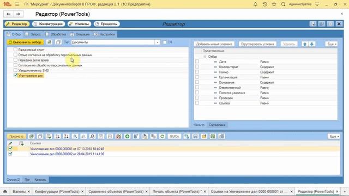
Task: Move filter condition down with blue arrow
Action: 312,44
